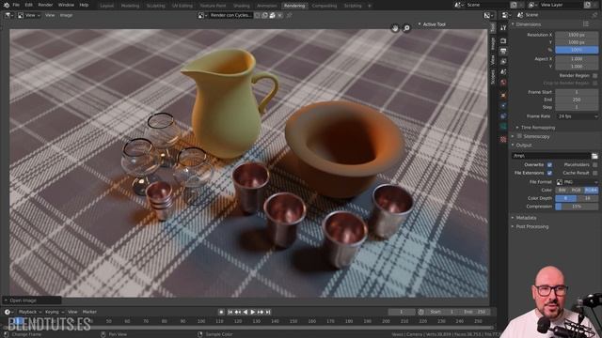This screenshot has width=602, height=338.
Task: Switch to the Animation workspace tab
Action: pos(267,6)
